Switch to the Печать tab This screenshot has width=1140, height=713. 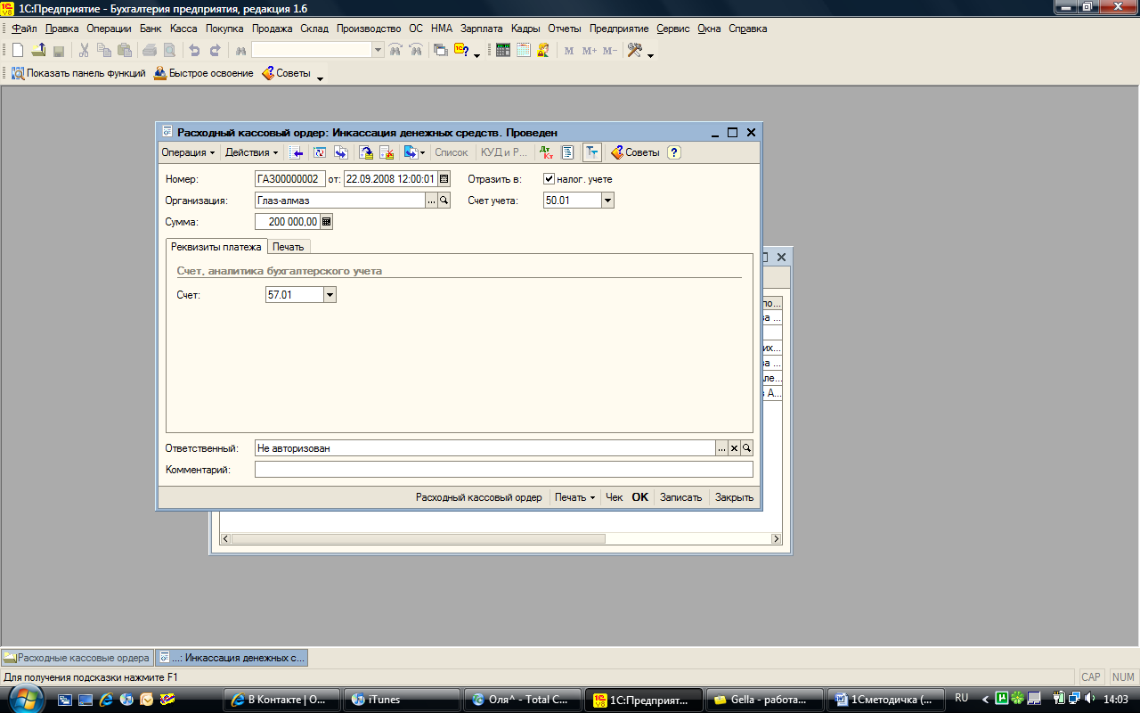(x=289, y=247)
